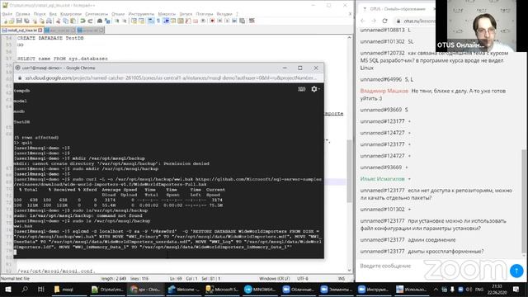Click the Cut scissors icon in Notepad++
This screenshot has height=297, width=528.
[x=59, y=21]
